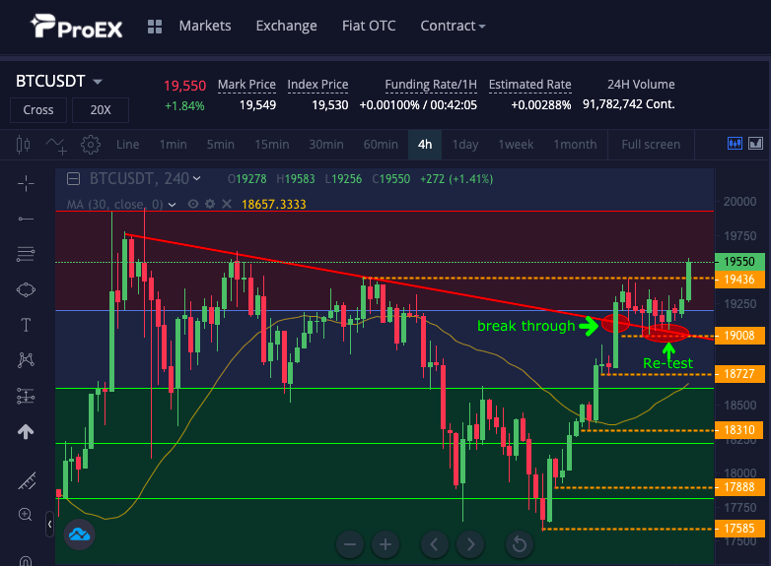Click the 19436 orange price label
Viewport: 771px width, 566px height.
coord(739,280)
